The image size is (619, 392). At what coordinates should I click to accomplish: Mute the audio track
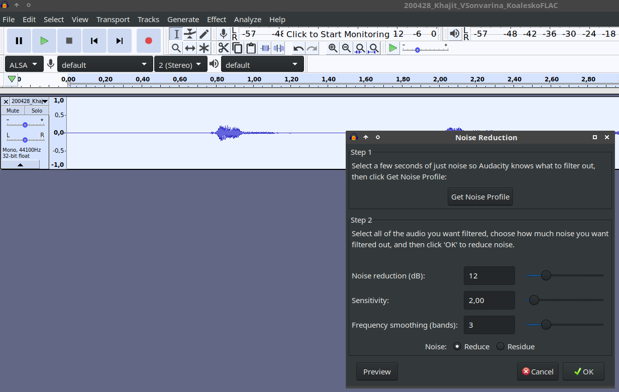tap(13, 111)
